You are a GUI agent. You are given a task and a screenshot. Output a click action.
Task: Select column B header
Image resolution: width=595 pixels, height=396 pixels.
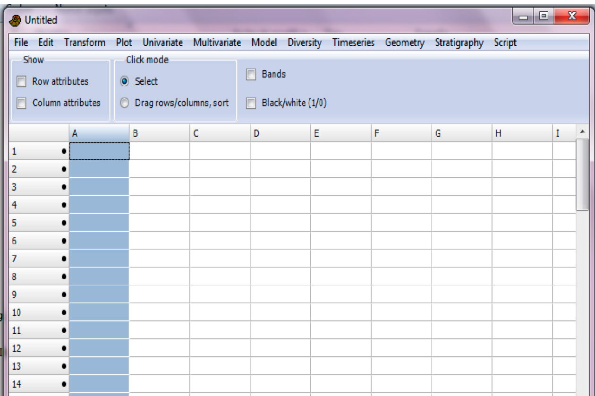click(159, 133)
